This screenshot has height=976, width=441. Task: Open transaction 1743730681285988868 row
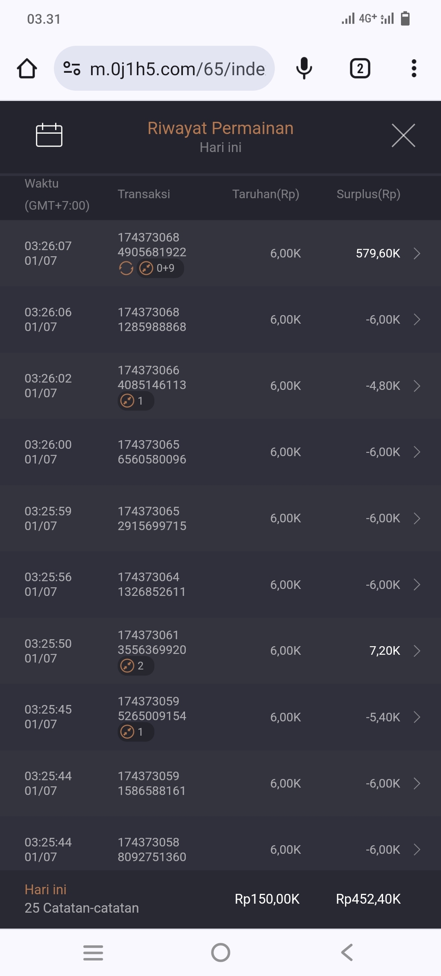point(220,320)
